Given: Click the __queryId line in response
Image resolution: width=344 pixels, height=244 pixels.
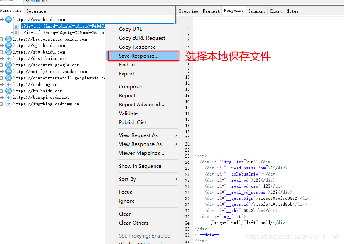Looking at the screenshot, I should click(x=256, y=204).
